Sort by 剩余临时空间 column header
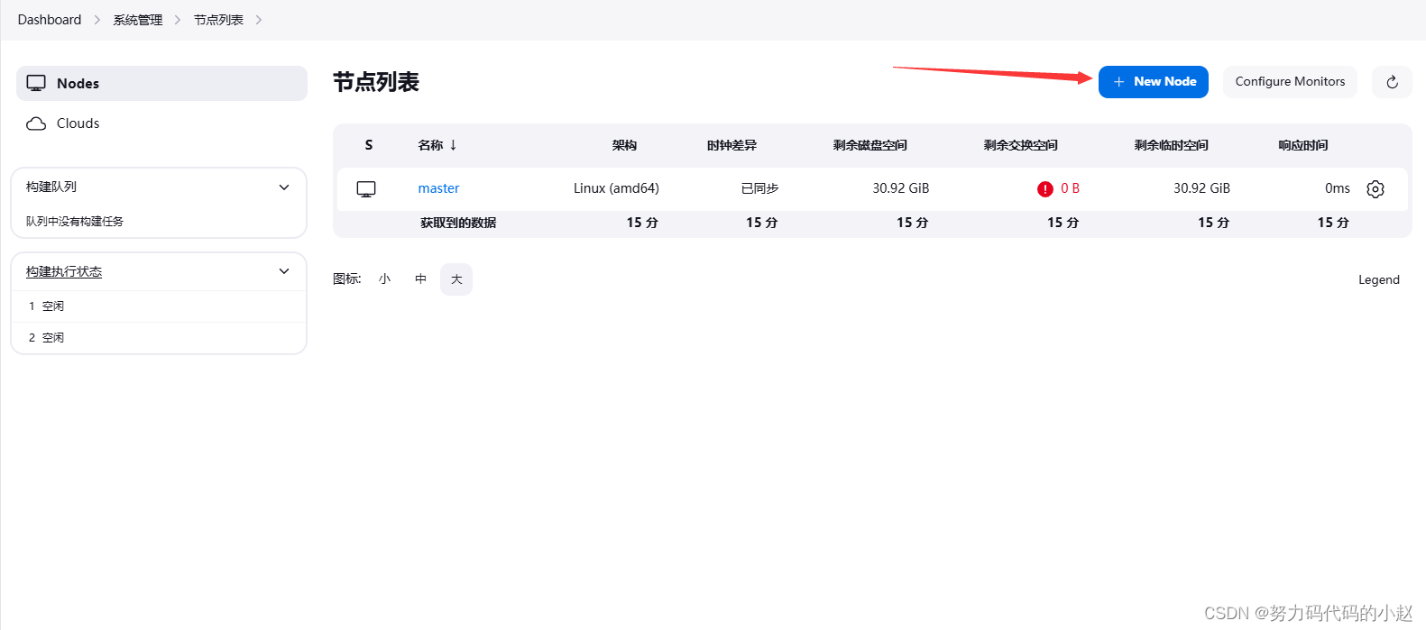Viewport: 1426px width, 630px height. coord(1171,145)
